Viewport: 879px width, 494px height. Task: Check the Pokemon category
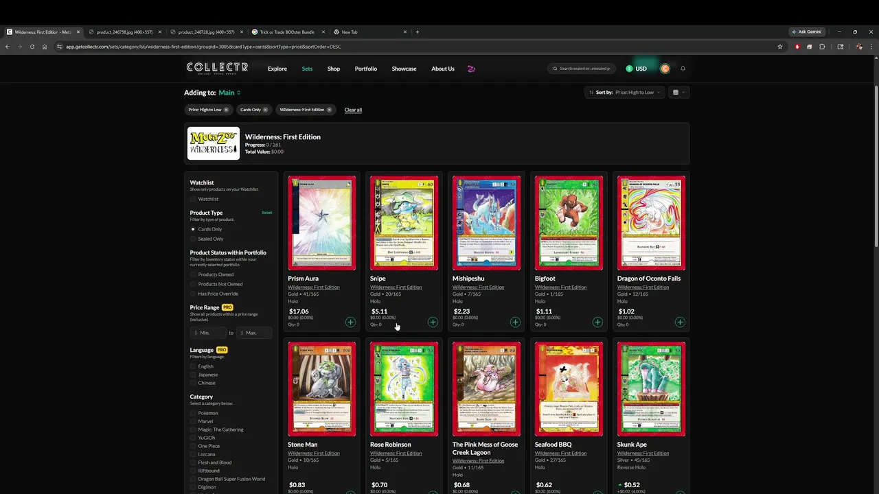click(x=193, y=413)
